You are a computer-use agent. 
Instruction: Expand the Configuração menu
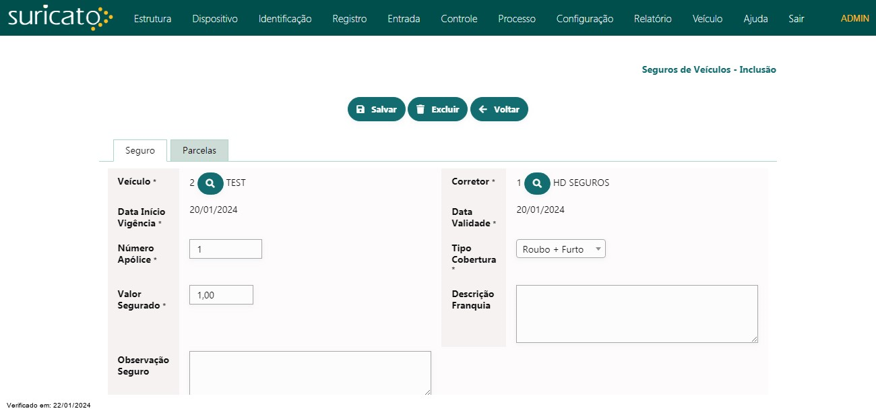pos(584,19)
